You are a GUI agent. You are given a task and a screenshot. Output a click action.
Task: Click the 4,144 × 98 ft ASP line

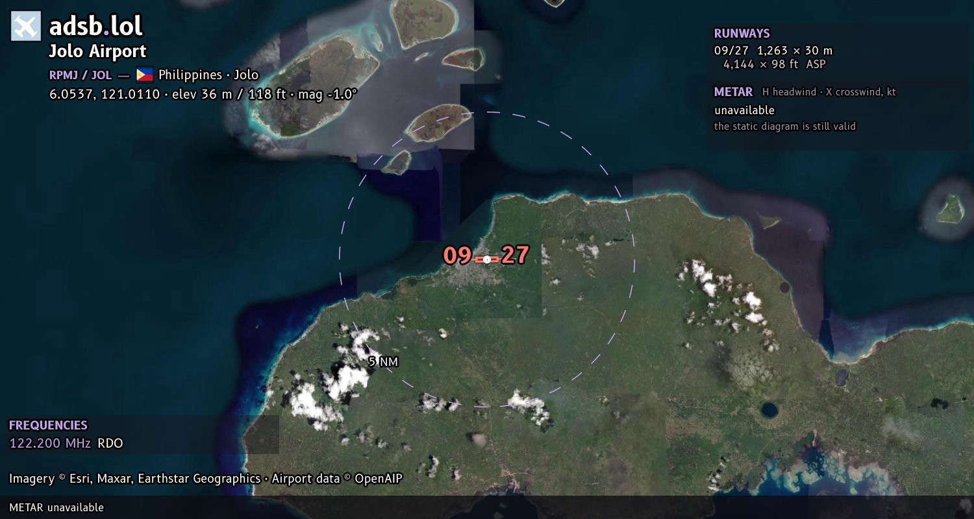pos(775,64)
